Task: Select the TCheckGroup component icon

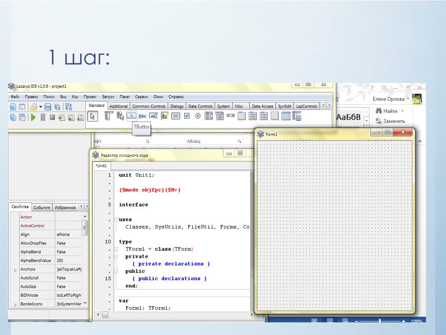Action: (264, 116)
